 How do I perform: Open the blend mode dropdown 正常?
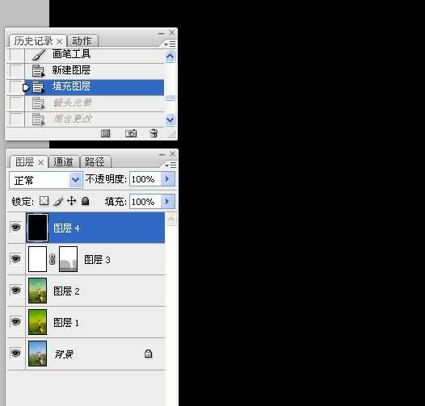coord(46,180)
